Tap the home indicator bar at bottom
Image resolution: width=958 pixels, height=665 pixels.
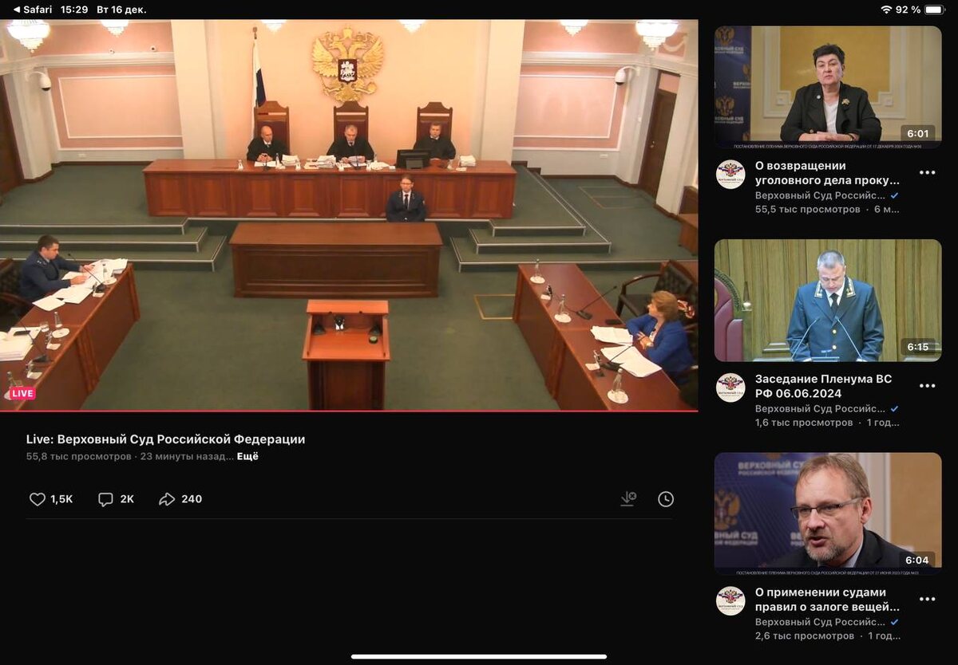[x=479, y=656]
